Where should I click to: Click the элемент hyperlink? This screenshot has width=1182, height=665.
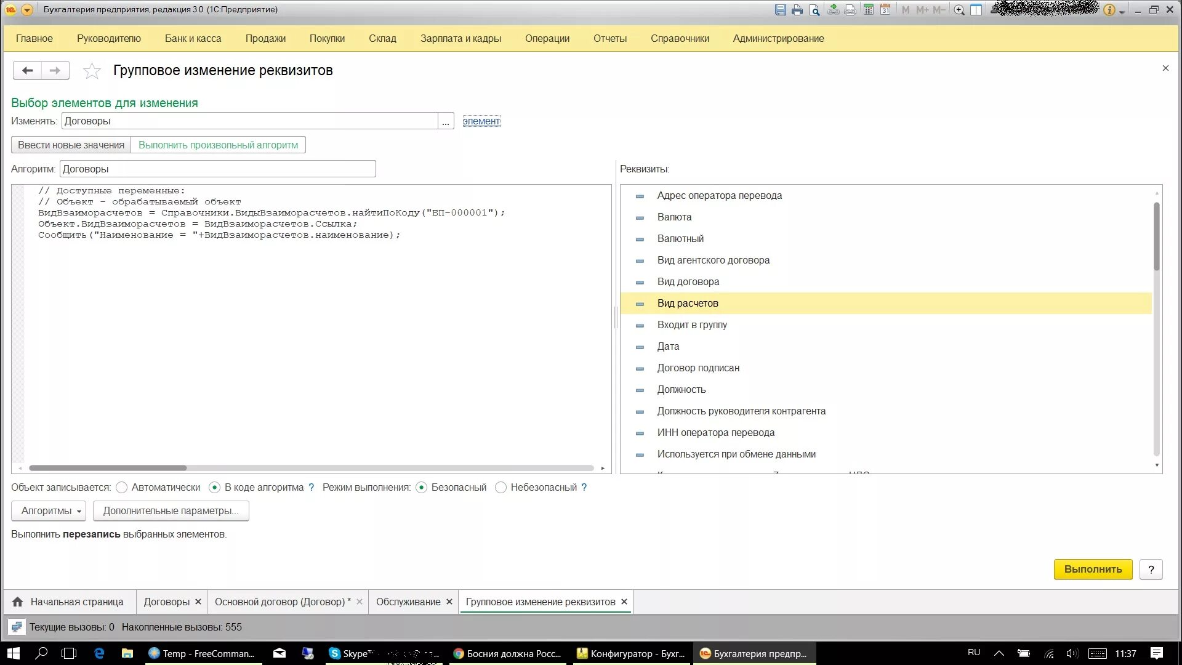pyautogui.click(x=481, y=121)
